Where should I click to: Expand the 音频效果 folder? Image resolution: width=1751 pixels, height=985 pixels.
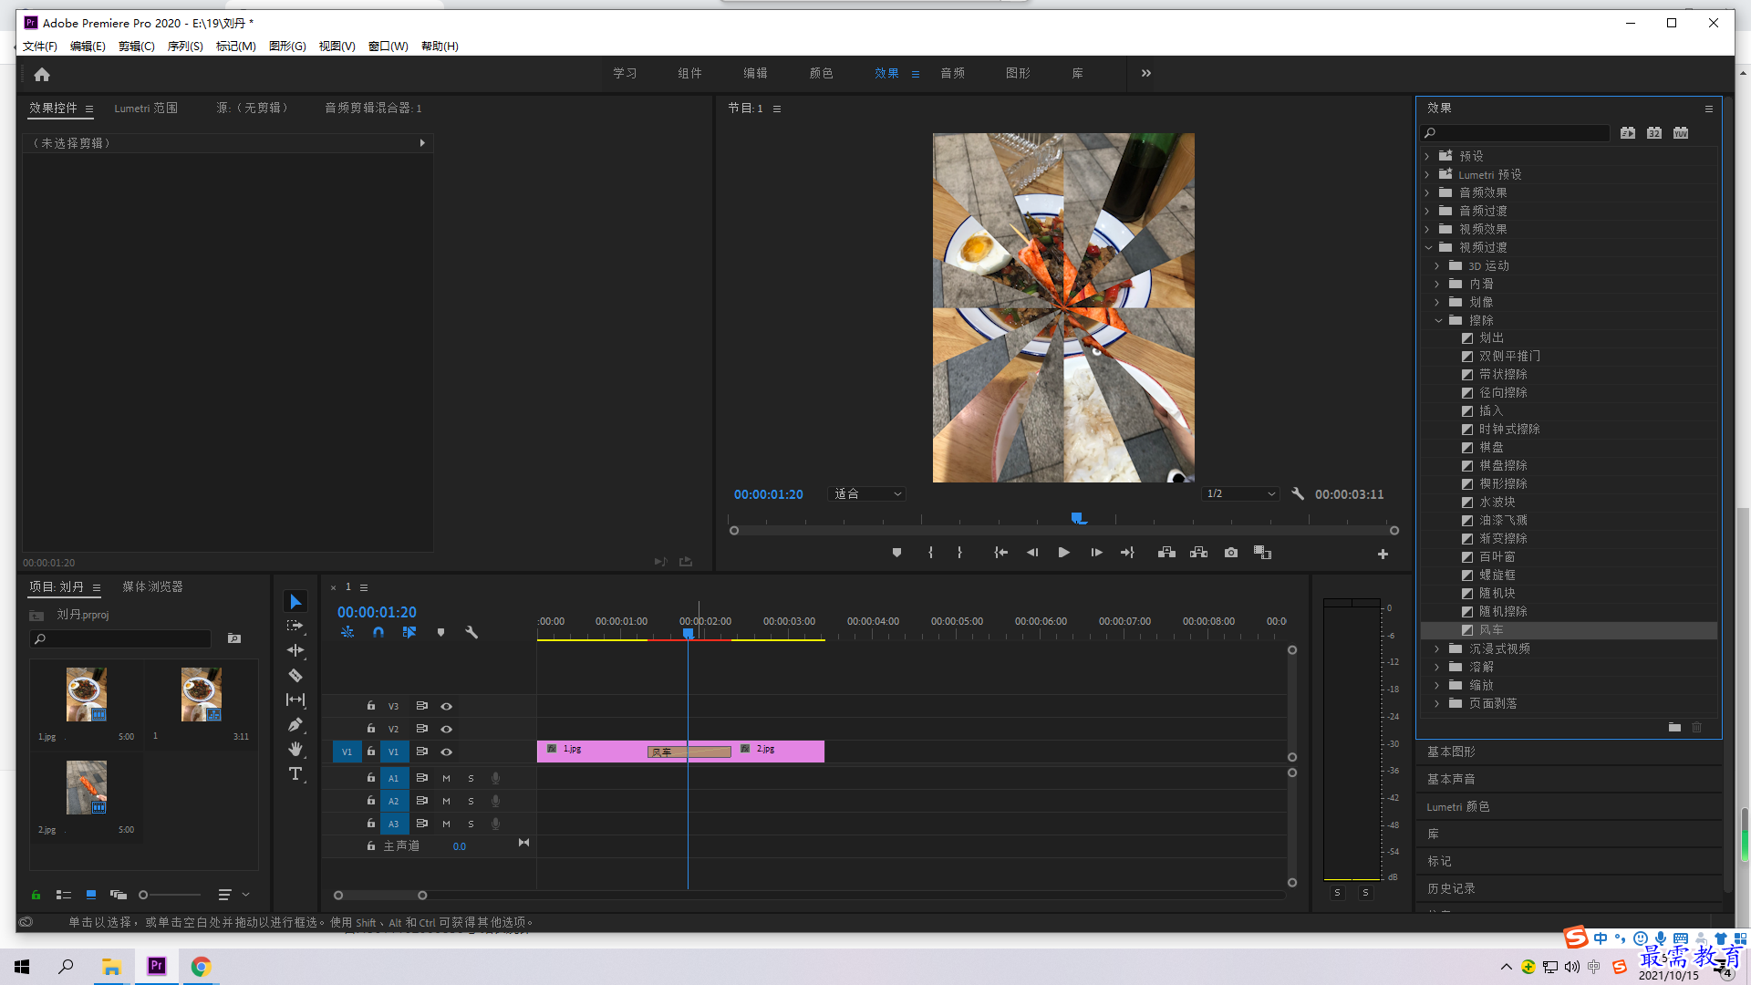tap(1427, 192)
